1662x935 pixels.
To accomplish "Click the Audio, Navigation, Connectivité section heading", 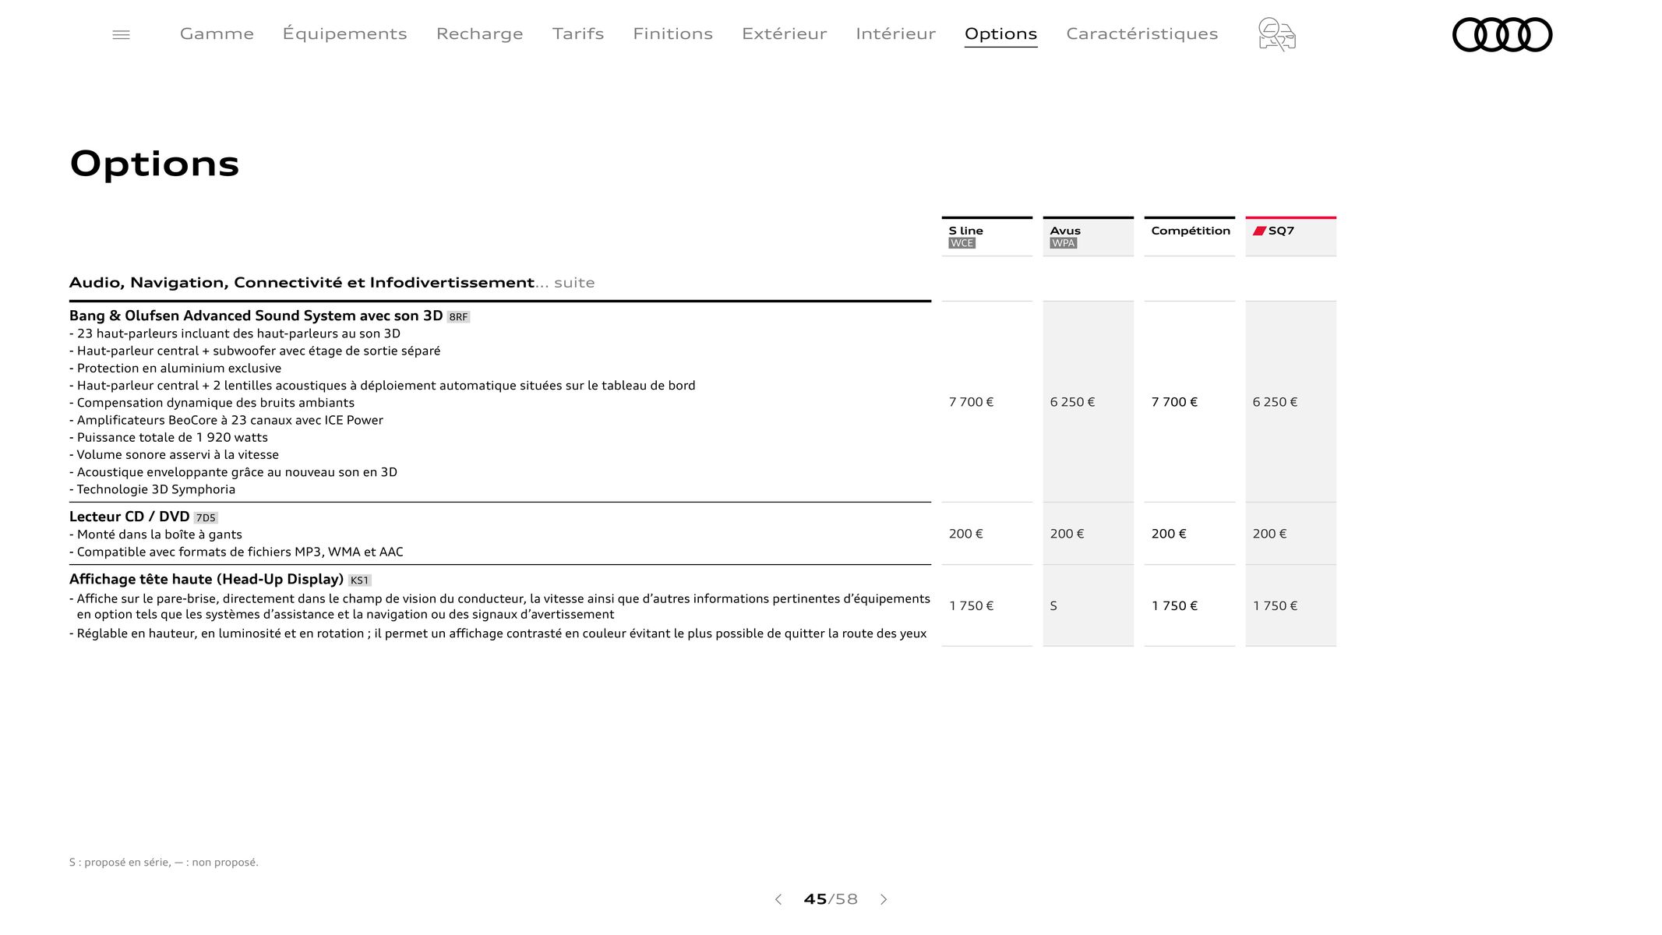I will pos(332,282).
